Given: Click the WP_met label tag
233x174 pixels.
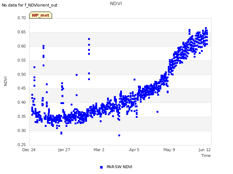Looking at the screenshot, I should tap(40, 15).
